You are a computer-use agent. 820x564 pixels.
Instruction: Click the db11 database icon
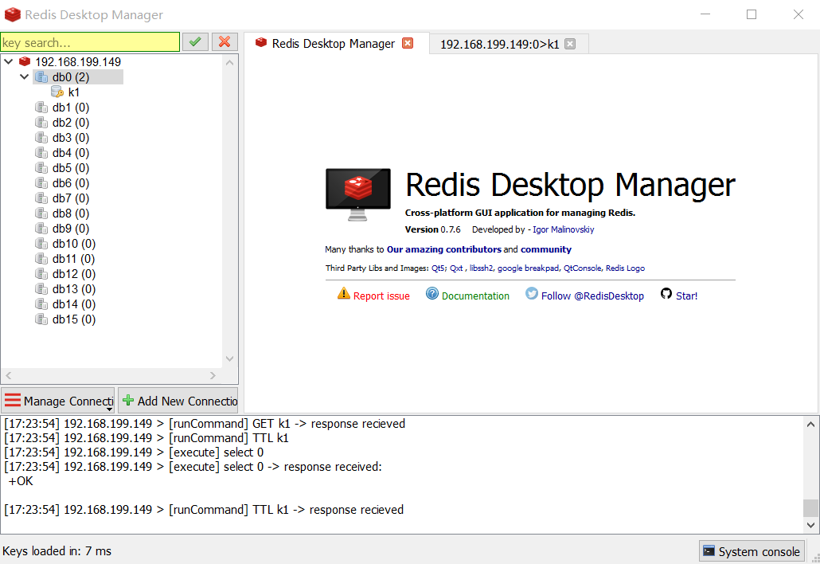(41, 259)
